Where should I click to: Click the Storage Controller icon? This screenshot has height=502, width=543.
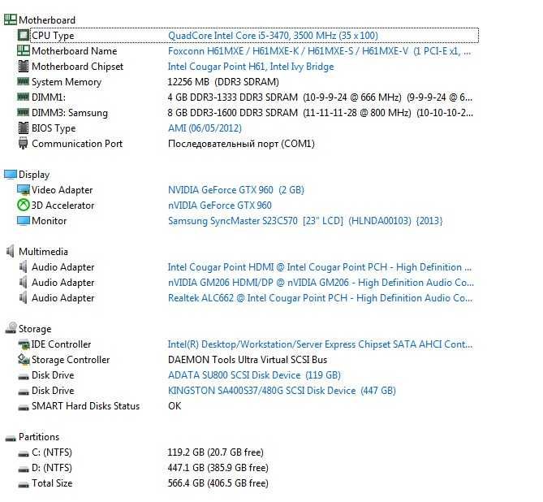click(x=24, y=359)
